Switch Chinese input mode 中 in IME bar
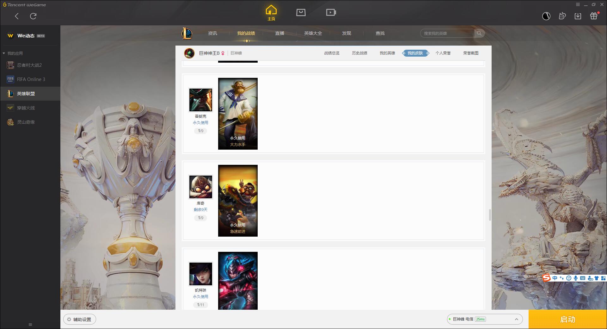Screen dimensions: 607x329 tap(555, 278)
